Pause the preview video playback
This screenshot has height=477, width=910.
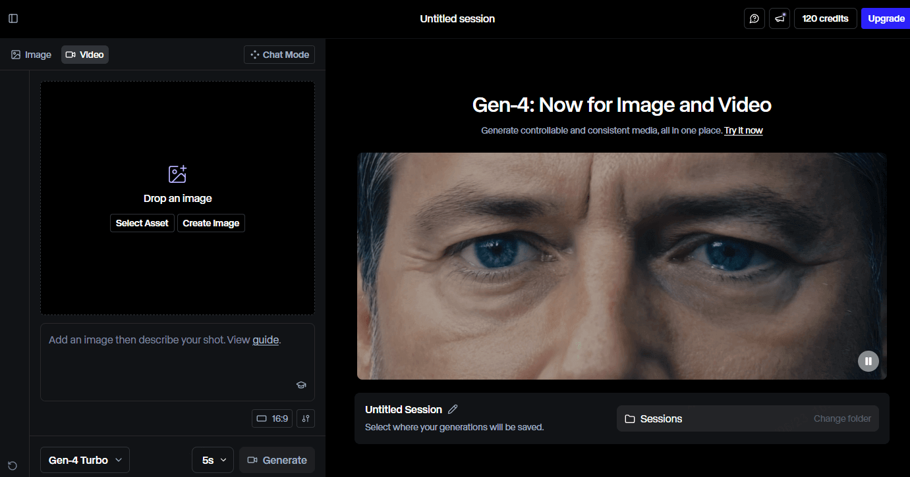tap(868, 361)
